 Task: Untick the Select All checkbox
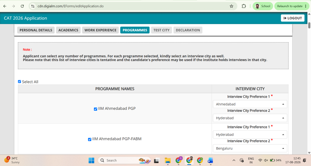[x=20, y=82]
